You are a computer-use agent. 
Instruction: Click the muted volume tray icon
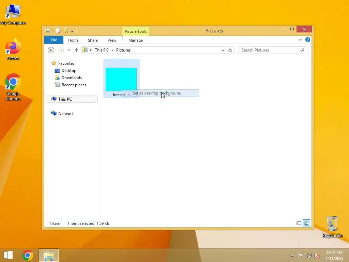tap(317, 255)
